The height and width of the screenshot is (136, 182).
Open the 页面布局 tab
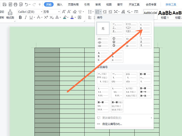tap(73, 5)
